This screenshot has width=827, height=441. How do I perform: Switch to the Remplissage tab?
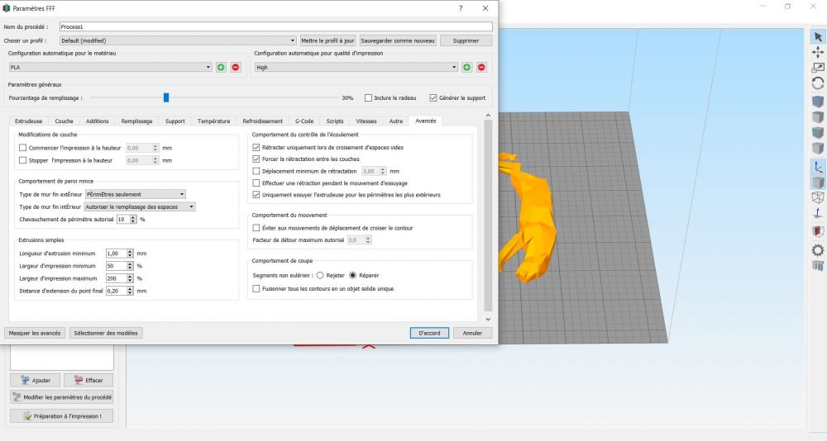pos(136,121)
